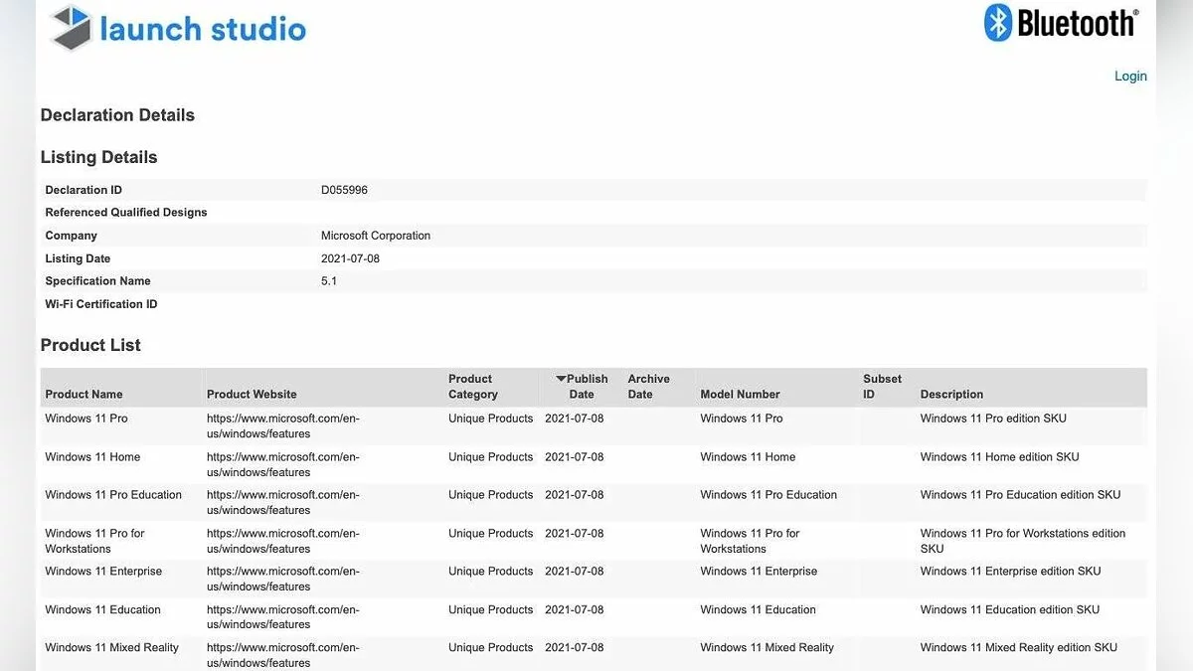Screen dimensions: 1193x671
Task: Select product name Windows 11 Pro Education
Action: tap(113, 495)
